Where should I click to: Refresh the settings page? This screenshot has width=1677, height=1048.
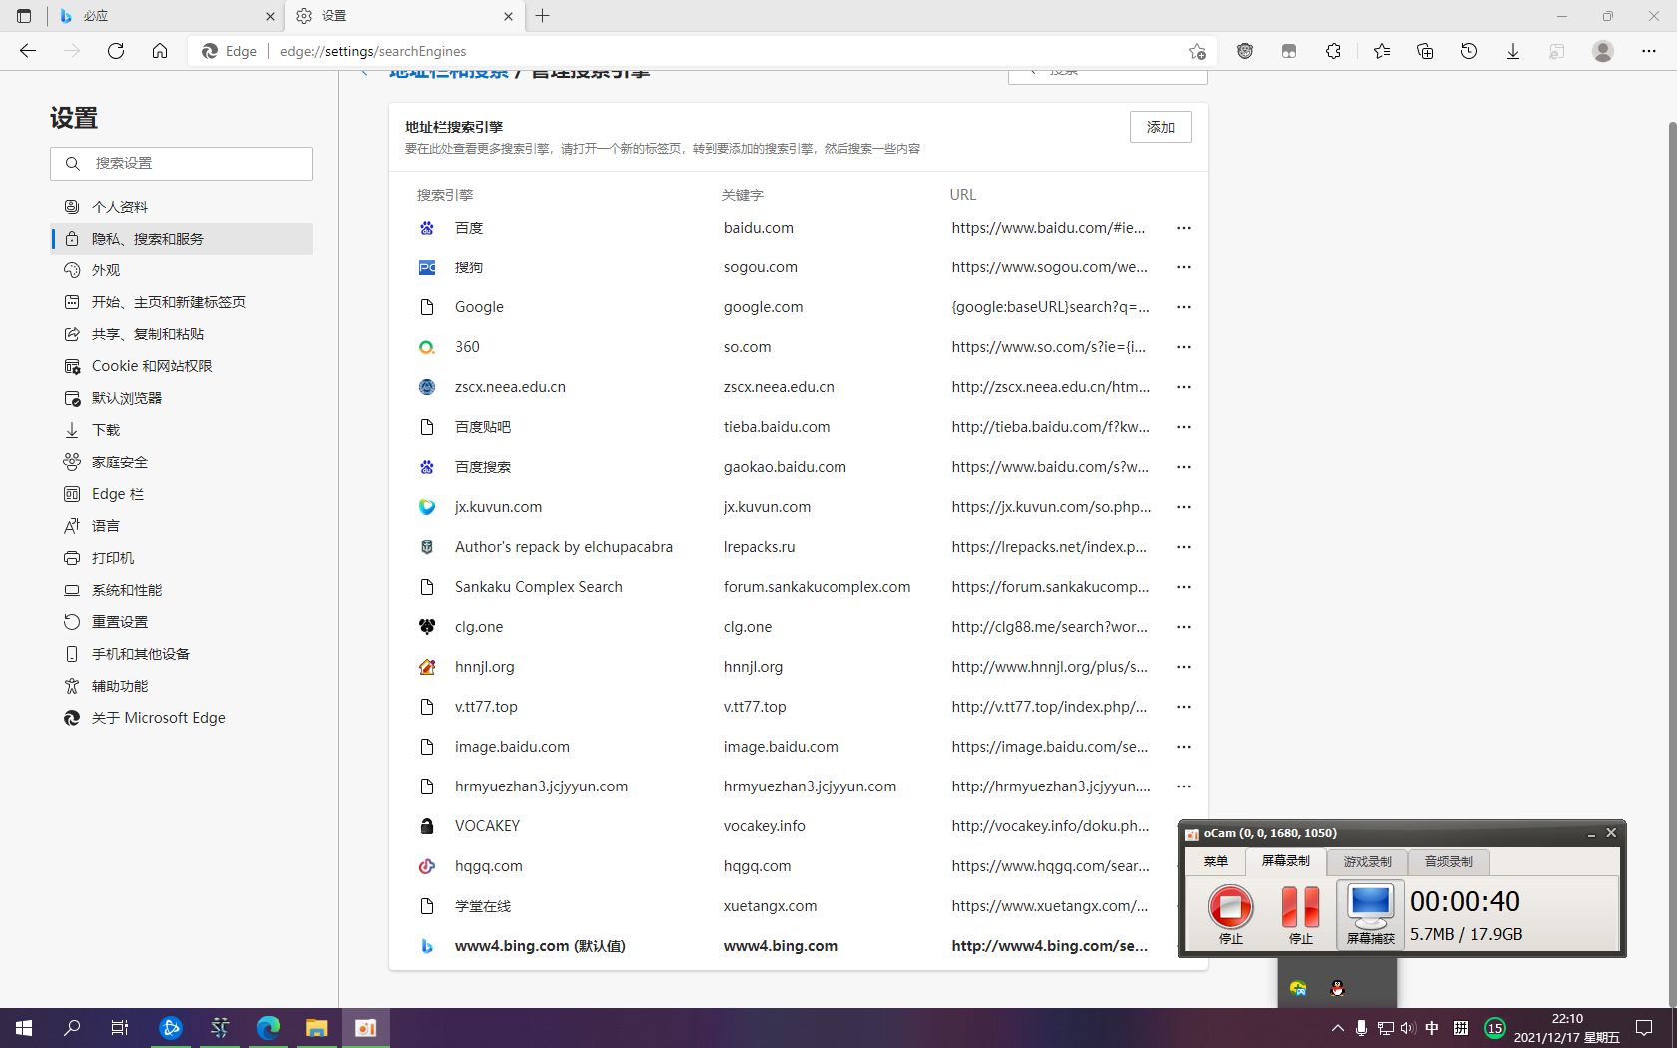pyautogui.click(x=116, y=51)
